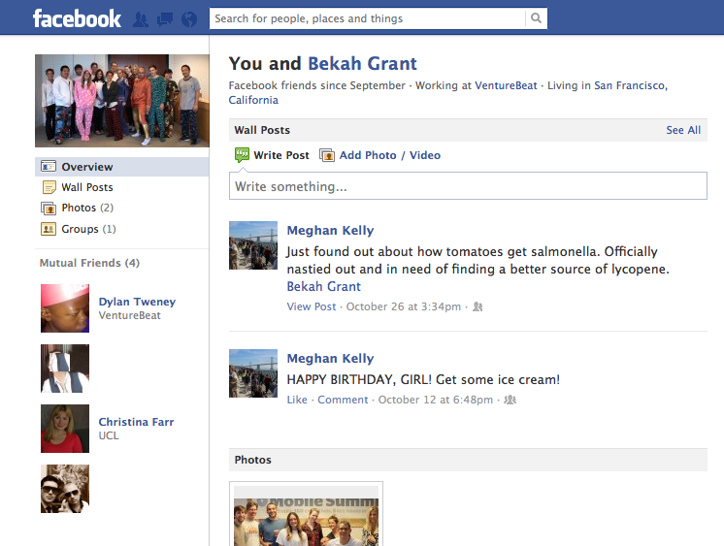Click Christina Farr's profile picture
The height and width of the screenshot is (546, 724).
click(65, 429)
